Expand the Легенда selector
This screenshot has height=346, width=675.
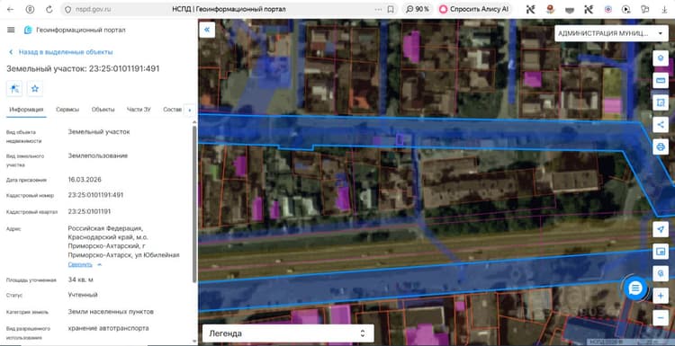[288, 333]
